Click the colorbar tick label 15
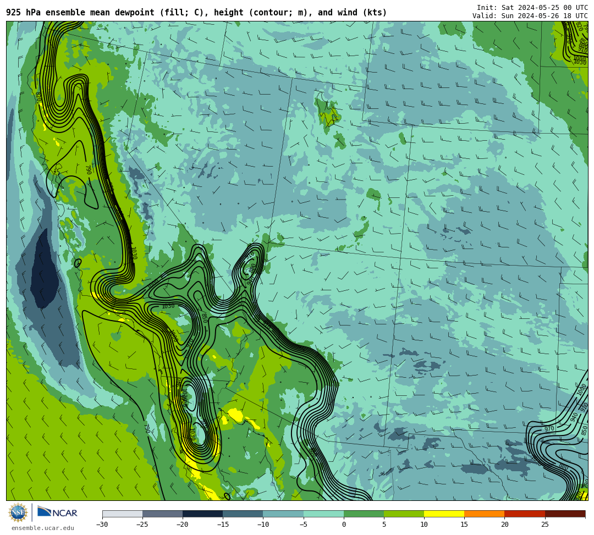Screen dimensions: 594x535 coord(464,525)
